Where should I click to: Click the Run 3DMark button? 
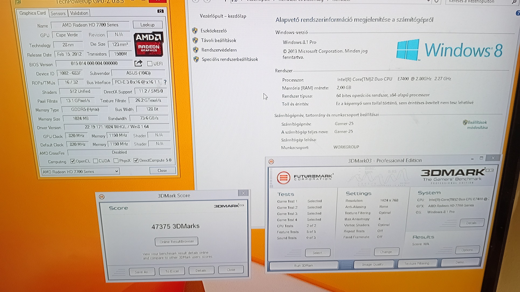(x=303, y=265)
